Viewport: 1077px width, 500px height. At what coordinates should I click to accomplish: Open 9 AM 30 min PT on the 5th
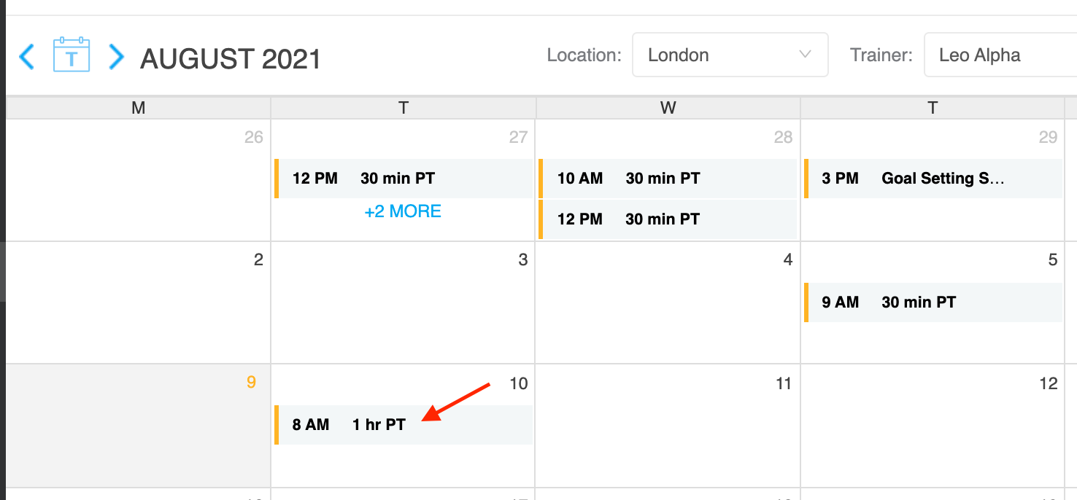(x=933, y=302)
